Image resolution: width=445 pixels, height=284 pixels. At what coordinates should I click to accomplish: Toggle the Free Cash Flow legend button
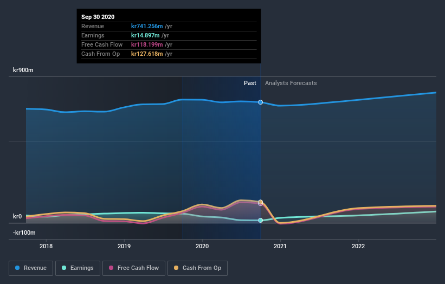pos(134,268)
